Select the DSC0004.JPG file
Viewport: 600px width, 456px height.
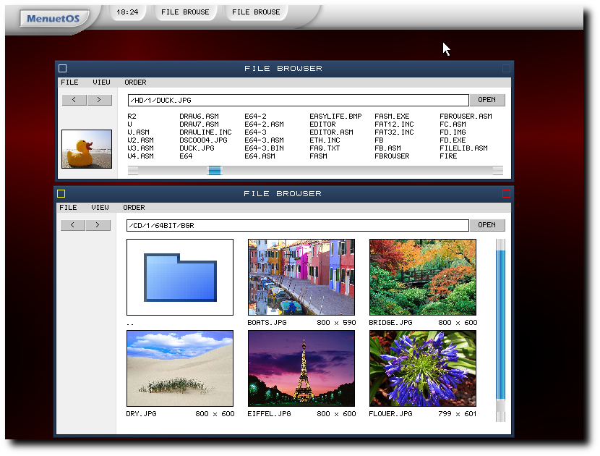tap(204, 140)
